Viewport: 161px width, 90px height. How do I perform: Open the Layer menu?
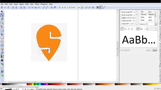(x=16, y=4)
